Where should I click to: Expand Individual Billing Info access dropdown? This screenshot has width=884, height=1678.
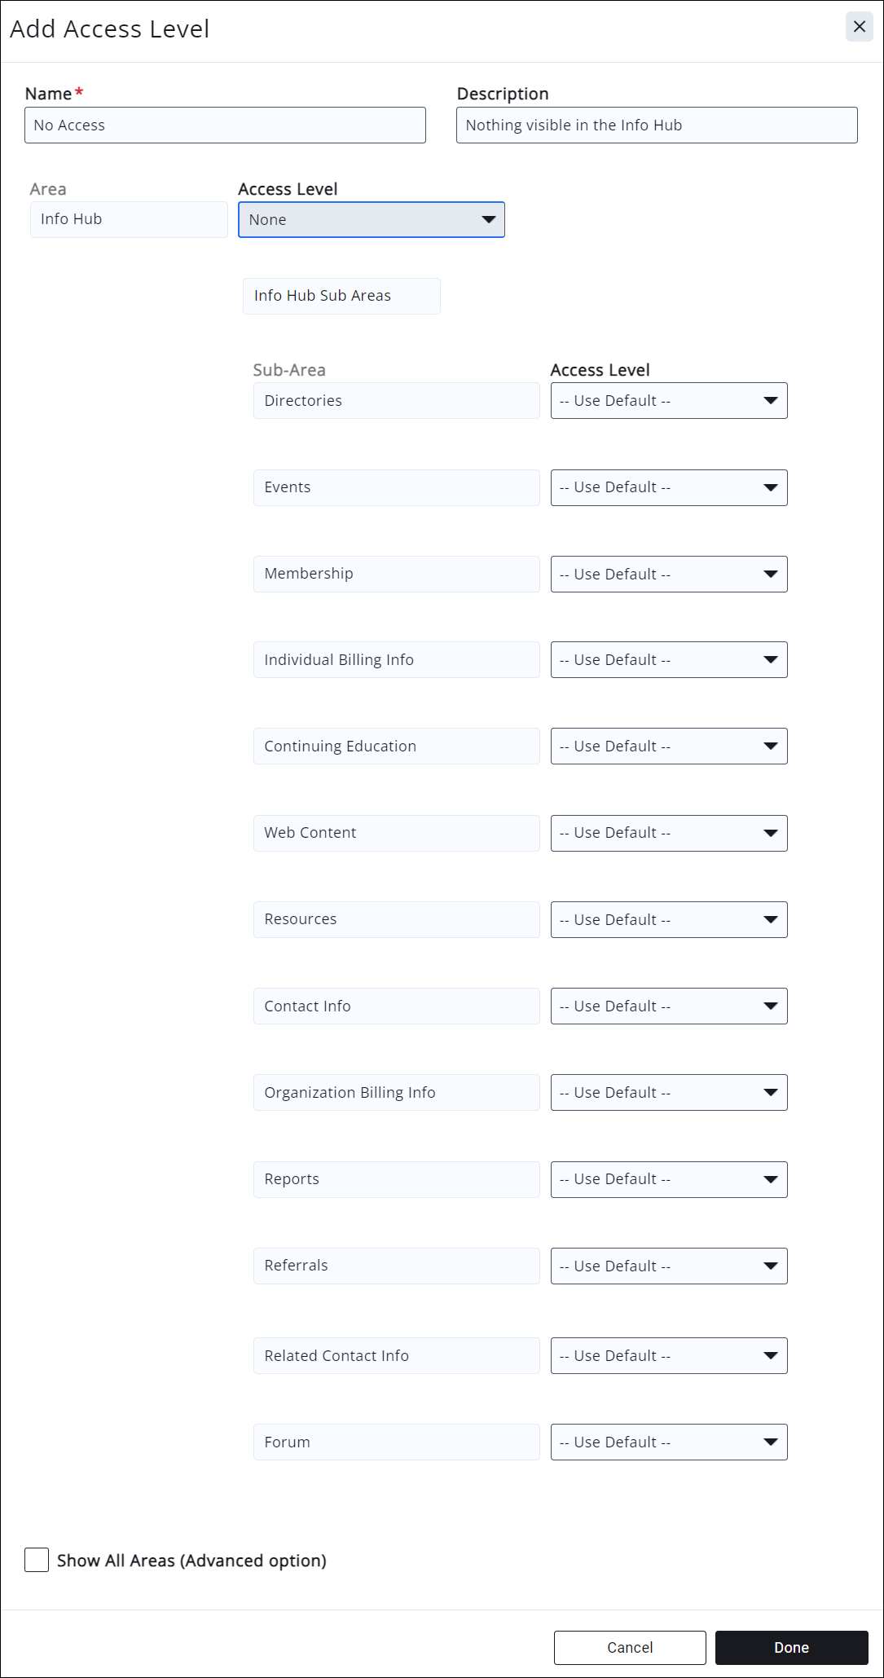coord(669,660)
